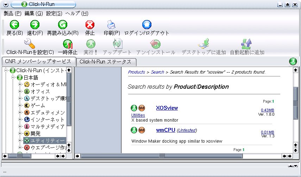Open the 設定(S) menu
This screenshot has height=177, width=301.
tap(54, 13)
